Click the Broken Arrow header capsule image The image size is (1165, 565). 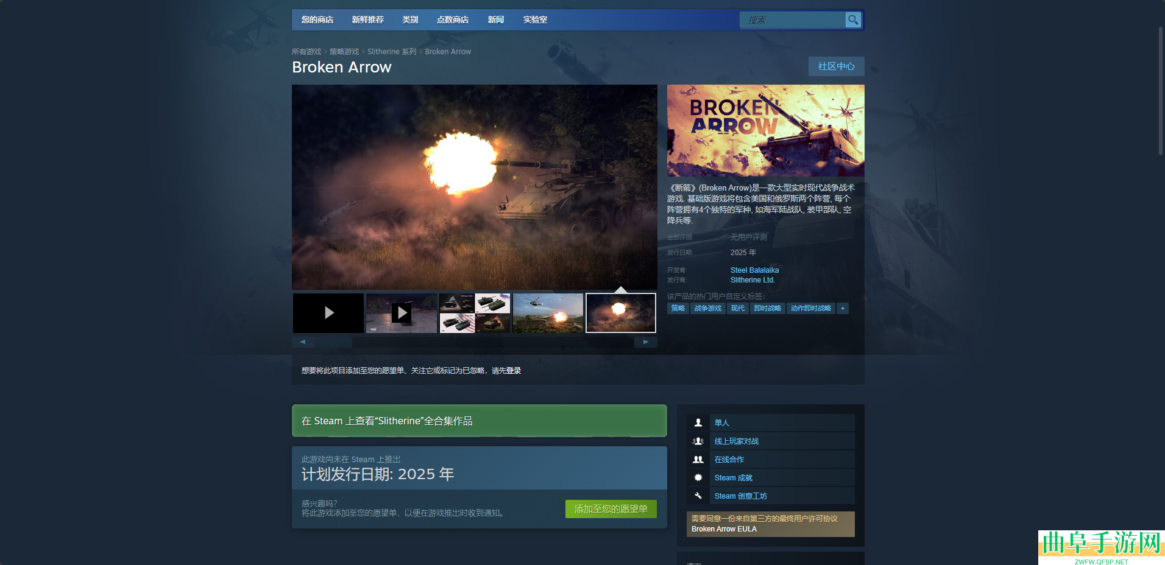[x=766, y=130]
